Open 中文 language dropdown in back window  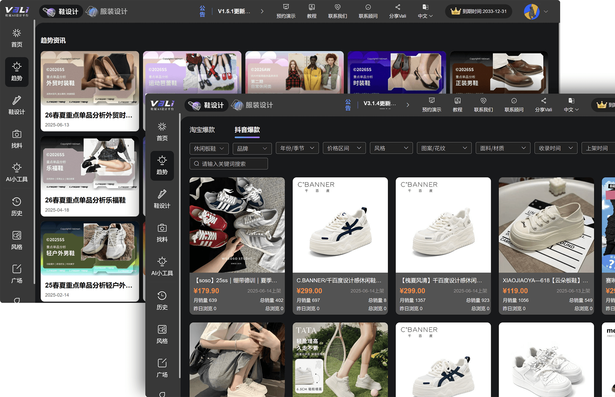coord(425,11)
